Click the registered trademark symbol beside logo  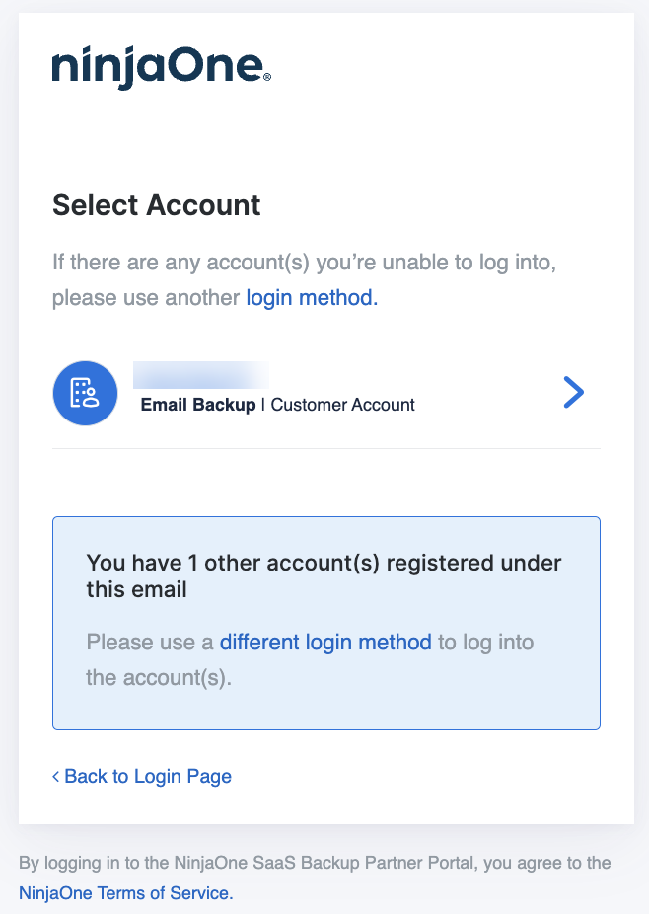(x=268, y=75)
